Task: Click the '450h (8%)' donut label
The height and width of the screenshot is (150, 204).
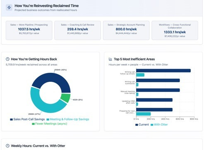Action: pos(78,100)
